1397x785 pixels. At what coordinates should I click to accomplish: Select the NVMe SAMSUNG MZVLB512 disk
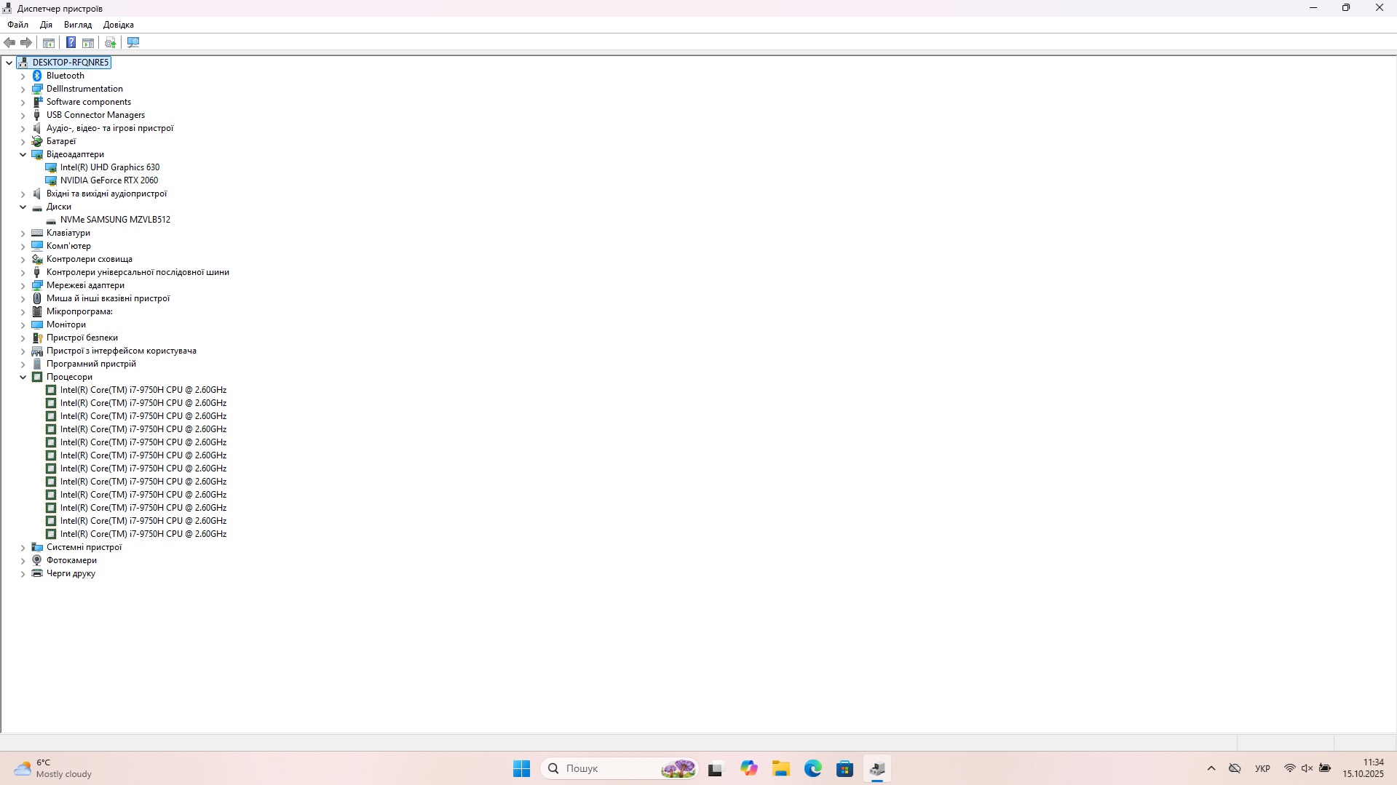point(115,220)
